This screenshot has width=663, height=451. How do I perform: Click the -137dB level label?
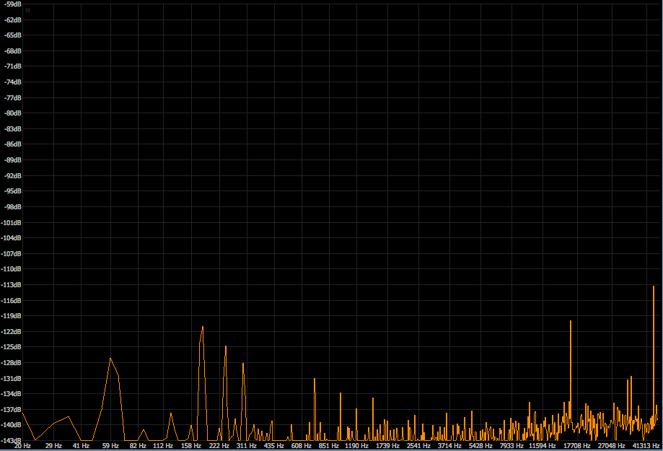tap(11, 410)
